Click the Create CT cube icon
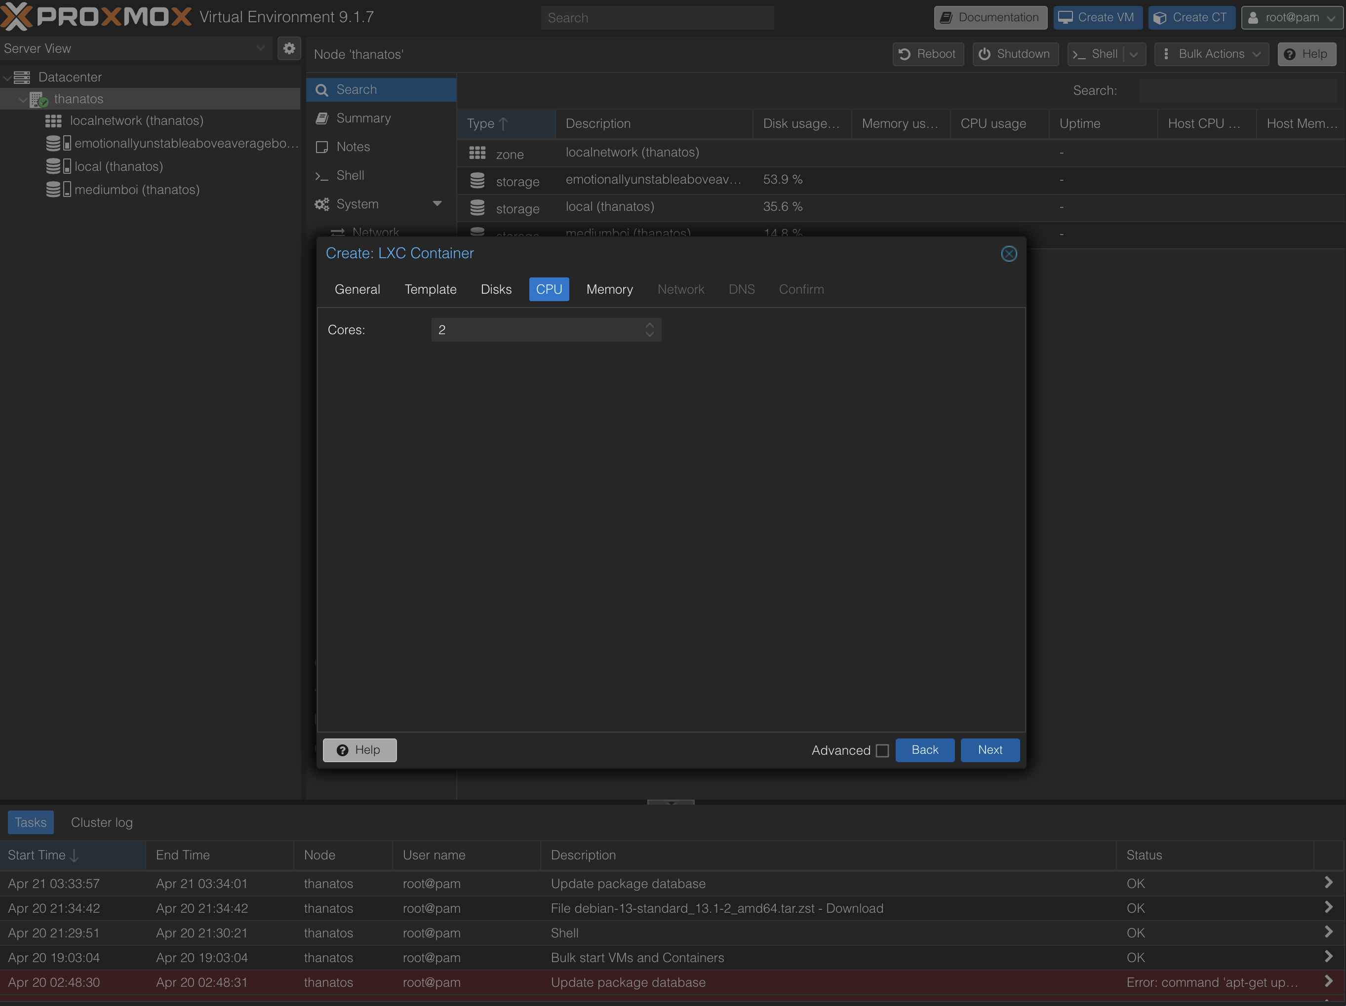1346x1006 pixels. [1160, 18]
